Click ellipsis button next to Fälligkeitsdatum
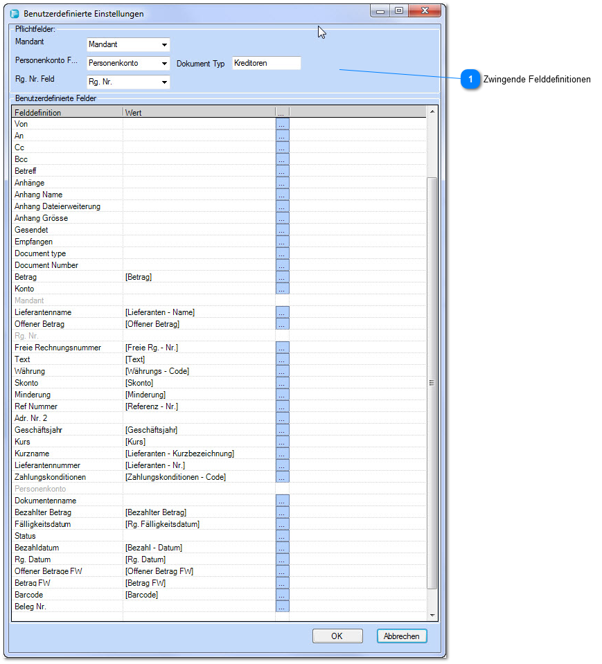 click(282, 524)
